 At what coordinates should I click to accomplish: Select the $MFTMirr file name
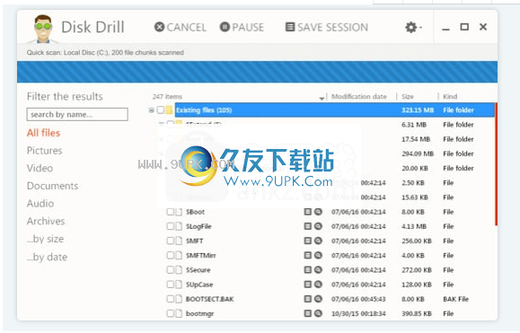coord(201,256)
